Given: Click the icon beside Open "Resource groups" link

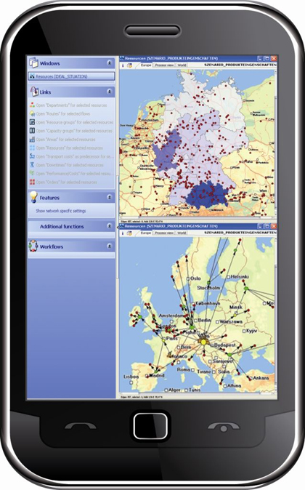Looking at the screenshot, I should pyautogui.click(x=32, y=122).
